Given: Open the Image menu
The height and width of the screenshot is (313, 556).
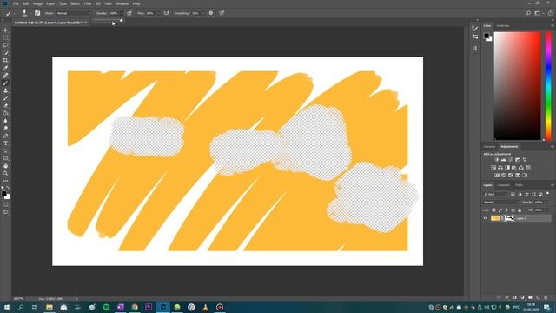Looking at the screenshot, I should 37,3.
